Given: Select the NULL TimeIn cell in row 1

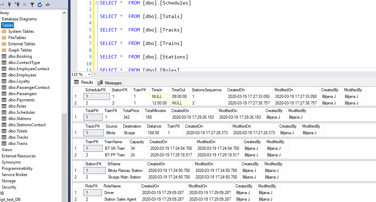Looking at the screenshot, I should [157, 97].
